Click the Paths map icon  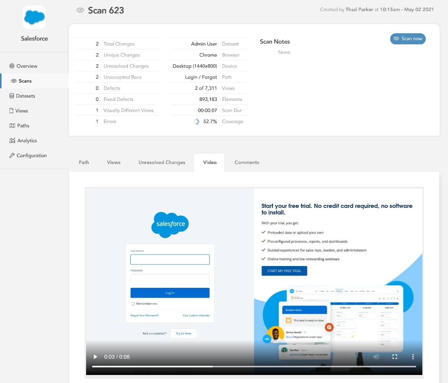[12, 126]
